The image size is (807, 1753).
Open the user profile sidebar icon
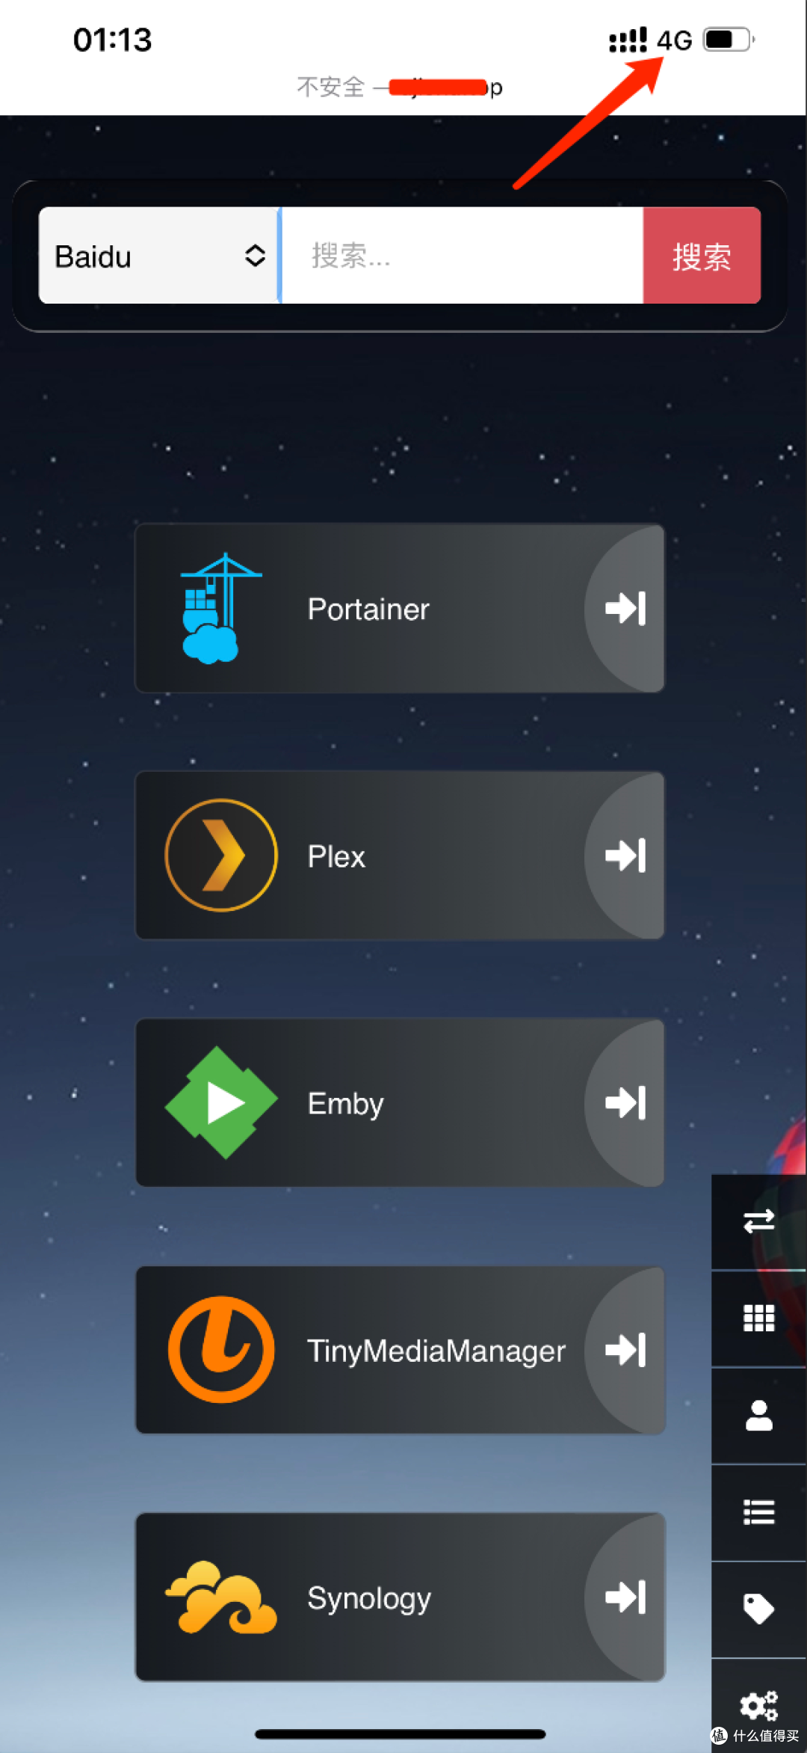pos(758,1415)
